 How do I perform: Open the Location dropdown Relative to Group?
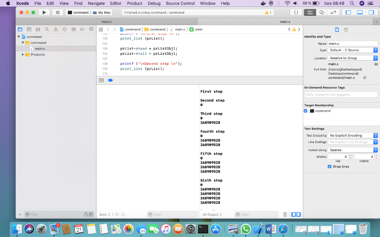[x=353, y=57]
